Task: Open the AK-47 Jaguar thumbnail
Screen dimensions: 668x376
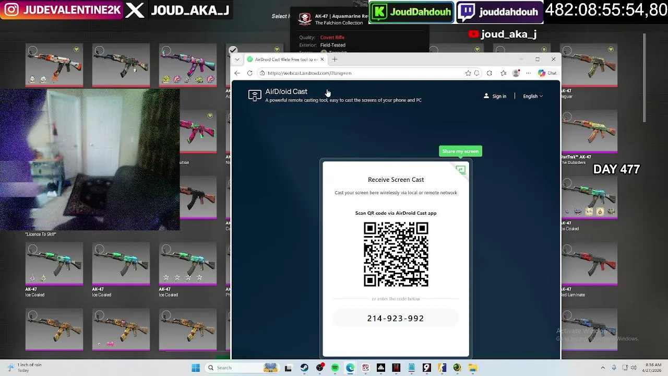Action: click(x=590, y=66)
